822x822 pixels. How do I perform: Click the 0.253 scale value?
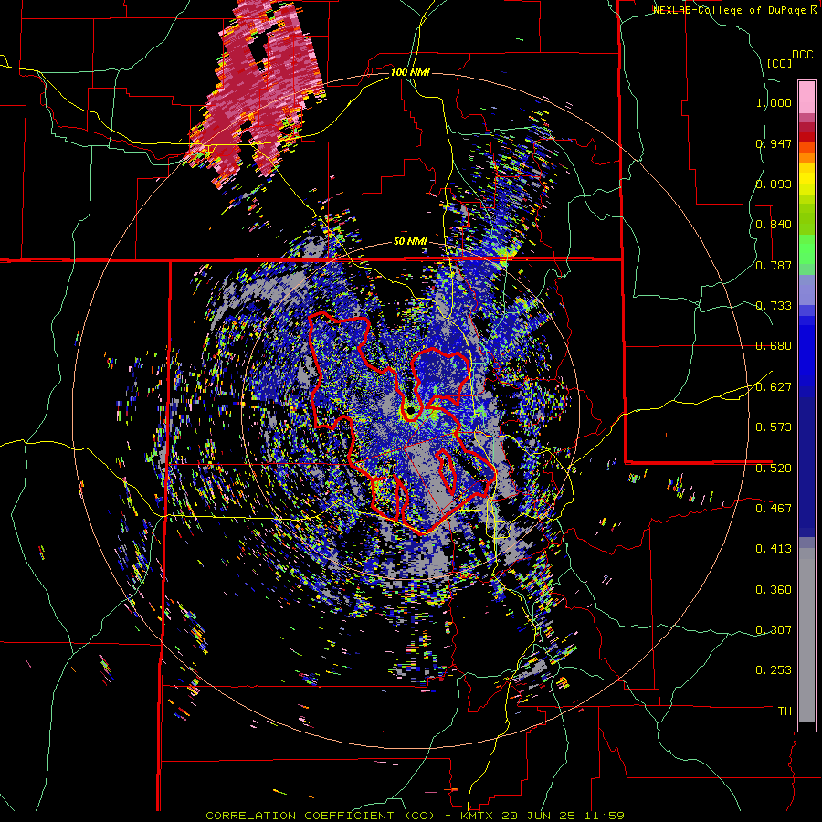774,670
